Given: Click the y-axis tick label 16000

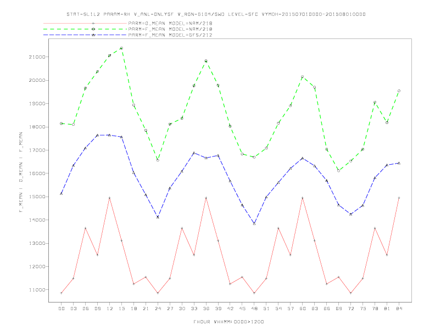Looking at the screenshot, I should (37, 173).
